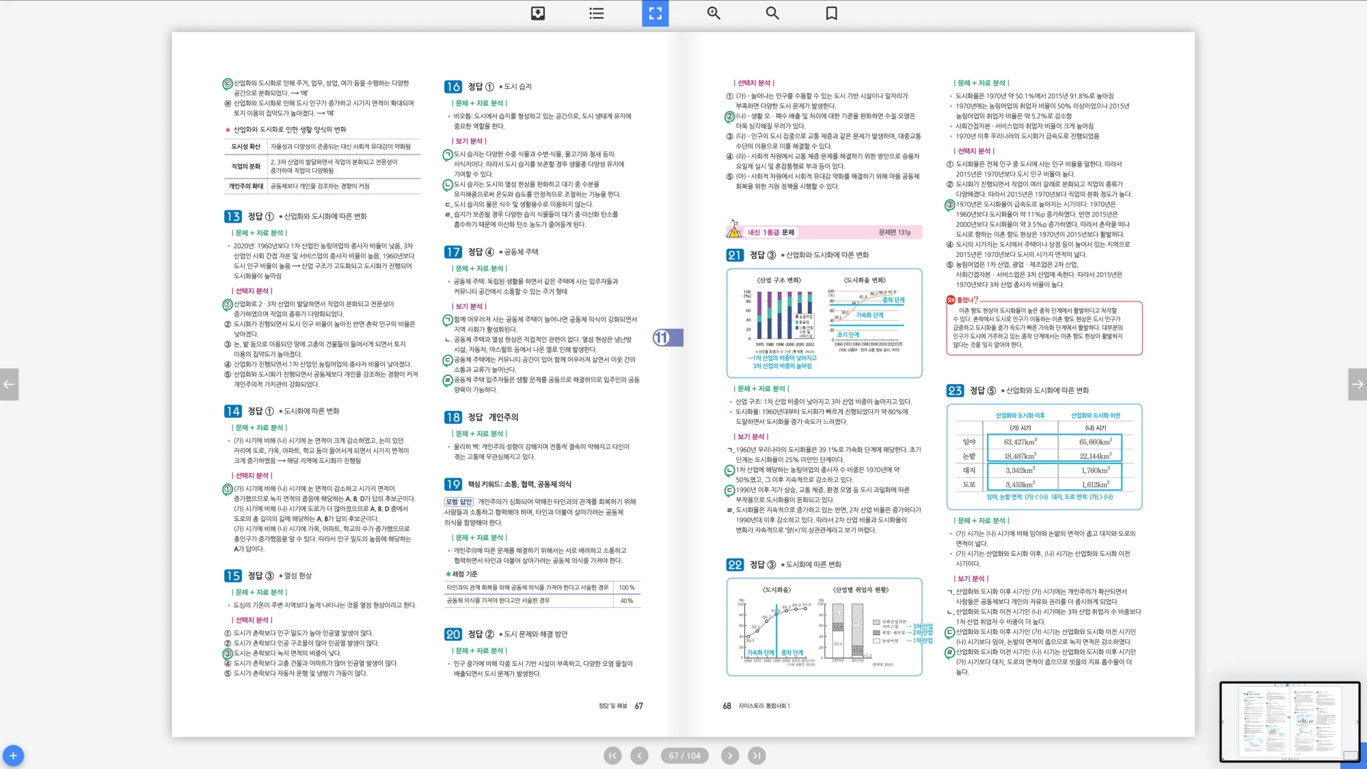Screen dimensions: 1367x769
Task: Expand the blue plus button at bottom left
Action: click(x=13, y=755)
